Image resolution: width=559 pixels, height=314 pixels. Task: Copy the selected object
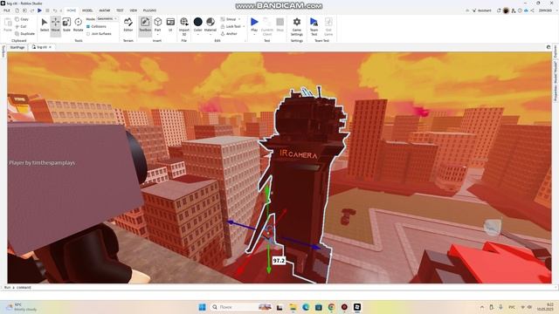tap(22, 19)
